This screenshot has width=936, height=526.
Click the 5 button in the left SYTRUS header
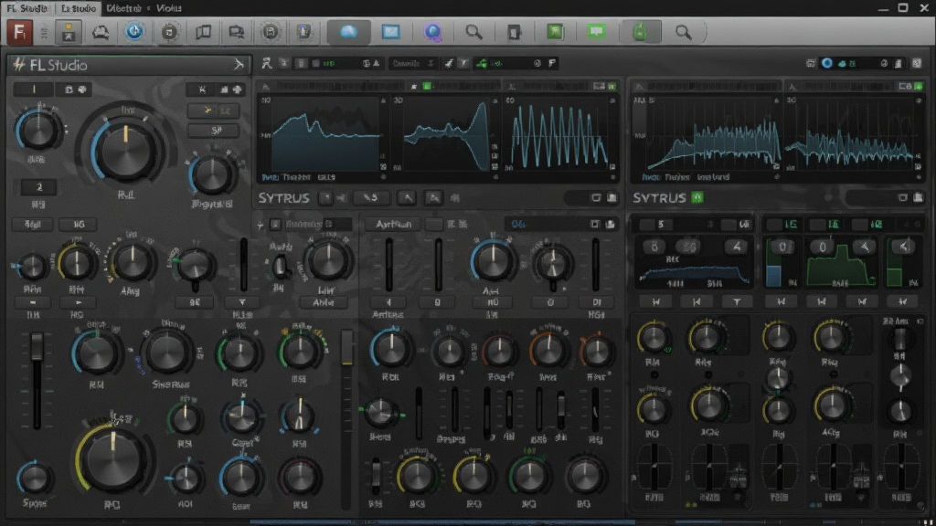(371, 197)
